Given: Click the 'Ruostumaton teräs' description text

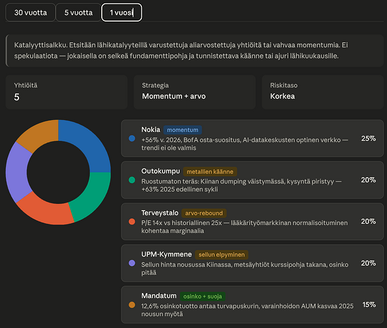Looking at the screenshot, I should pos(241,185).
